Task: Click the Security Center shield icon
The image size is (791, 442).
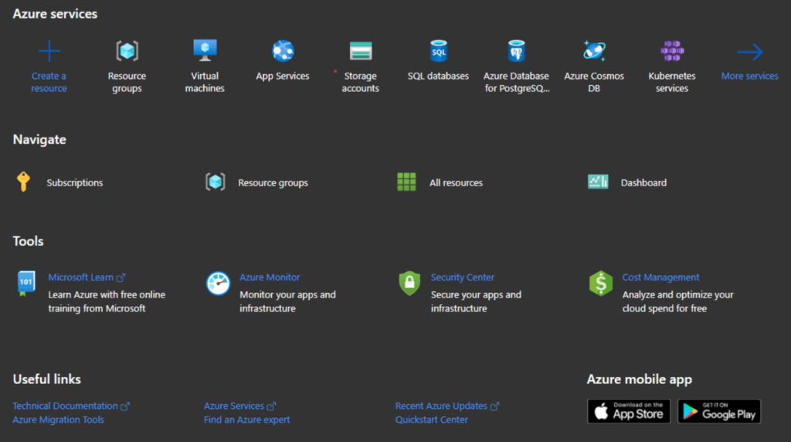Action: [x=409, y=284]
